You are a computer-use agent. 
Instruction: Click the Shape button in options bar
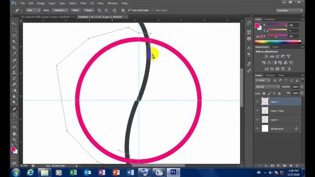click(89, 10)
